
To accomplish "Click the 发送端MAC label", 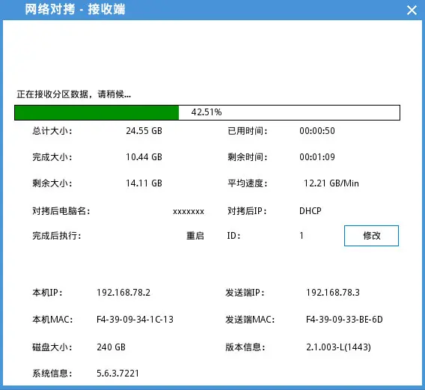I will (250, 320).
